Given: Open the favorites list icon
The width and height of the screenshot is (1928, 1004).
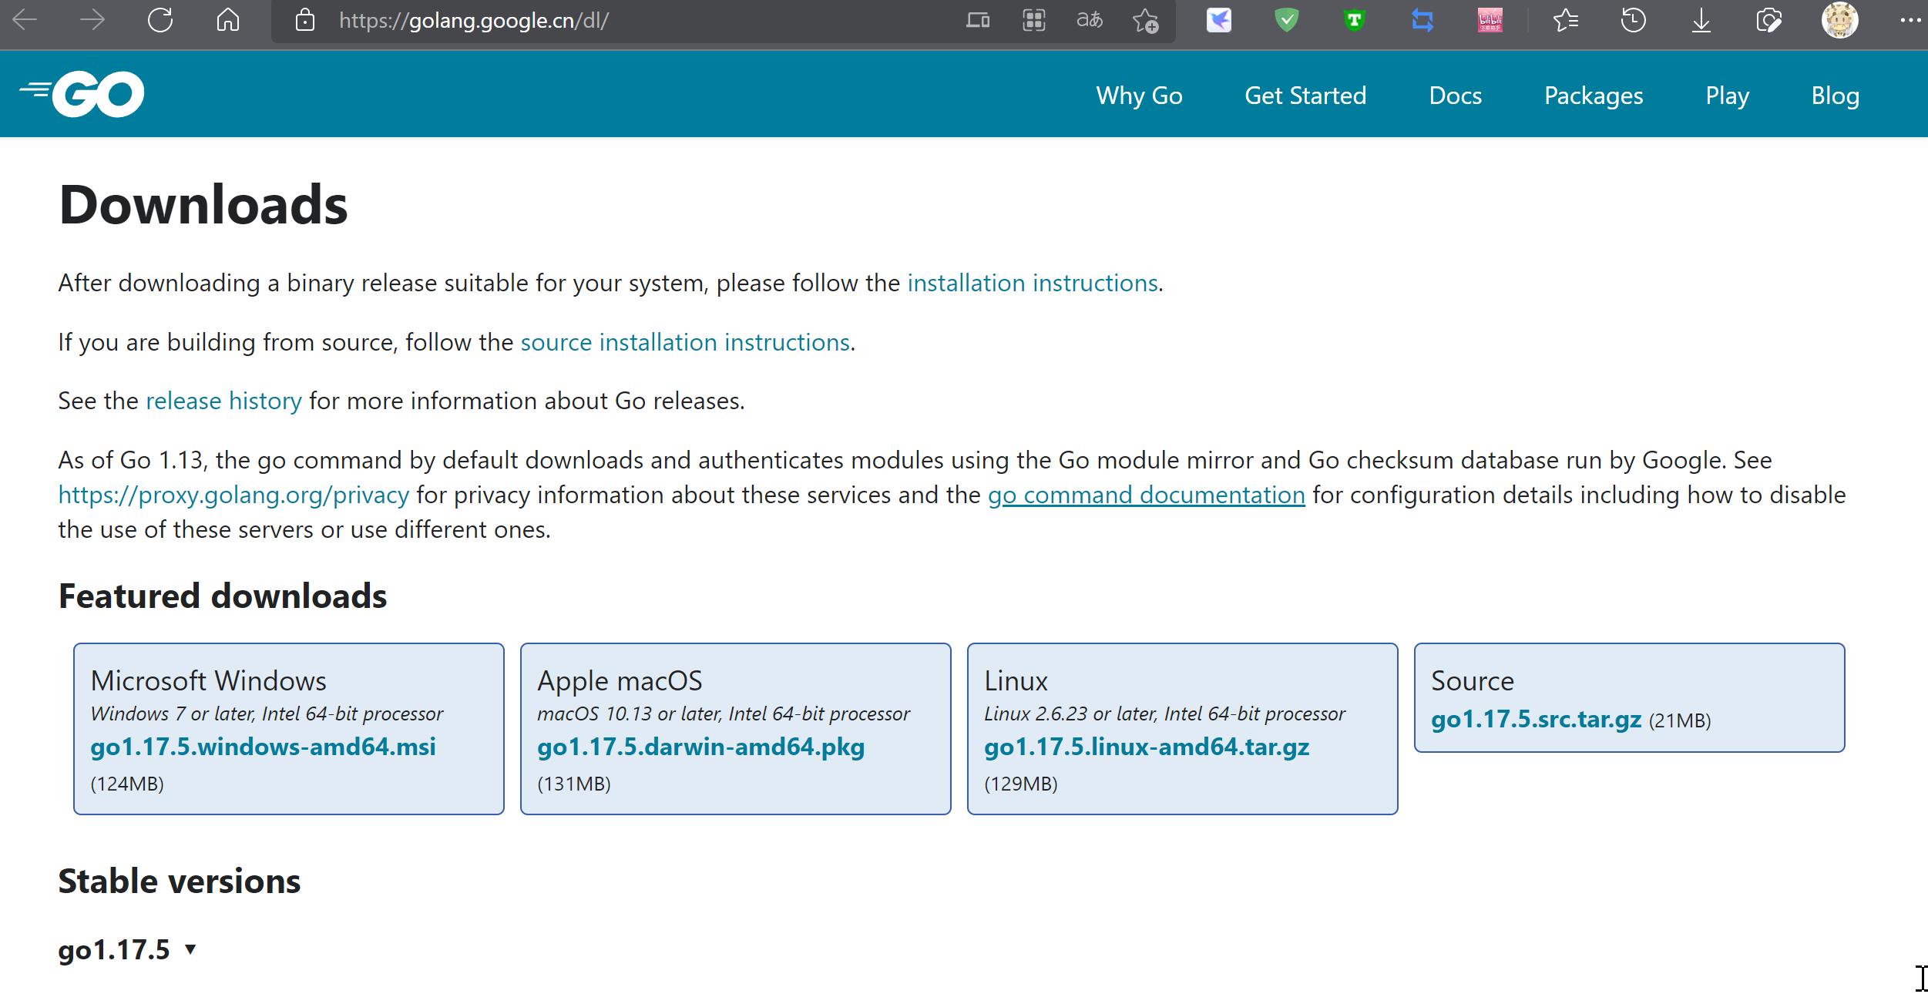Looking at the screenshot, I should click(1565, 21).
